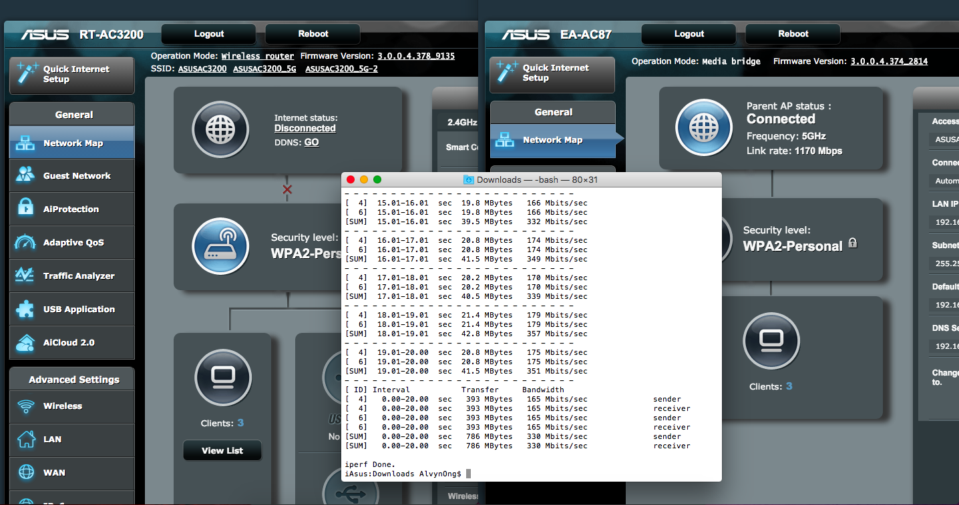
Task: Click Logout on the EA-AC87 page
Action: tap(689, 34)
